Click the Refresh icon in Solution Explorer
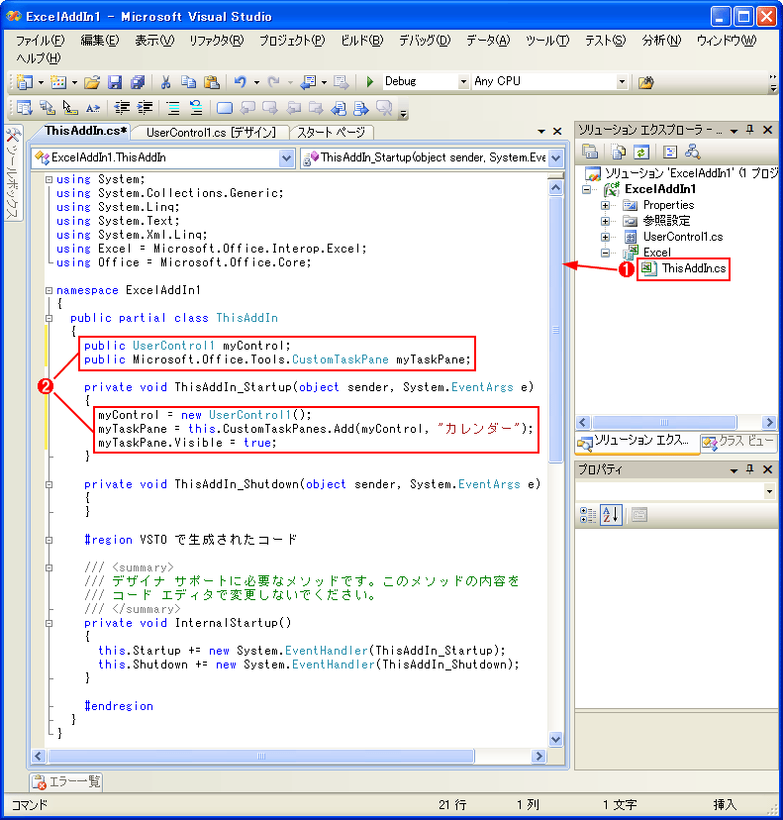 click(x=640, y=152)
